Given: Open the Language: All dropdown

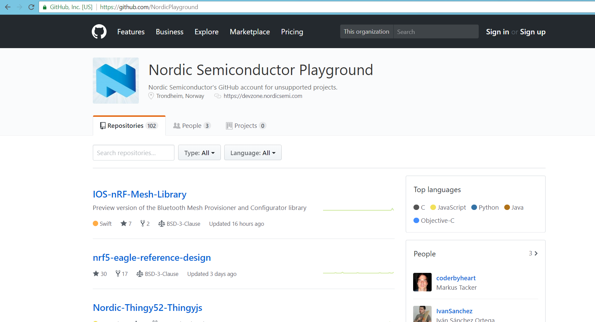Looking at the screenshot, I should (x=253, y=152).
